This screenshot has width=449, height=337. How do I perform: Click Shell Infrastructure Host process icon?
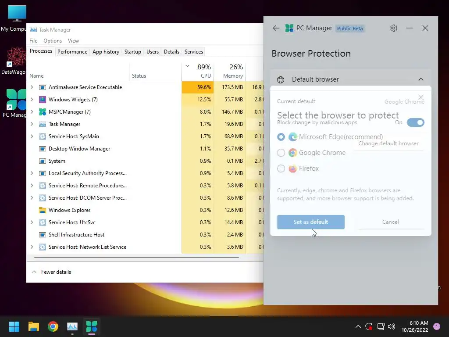tap(43, 235)
